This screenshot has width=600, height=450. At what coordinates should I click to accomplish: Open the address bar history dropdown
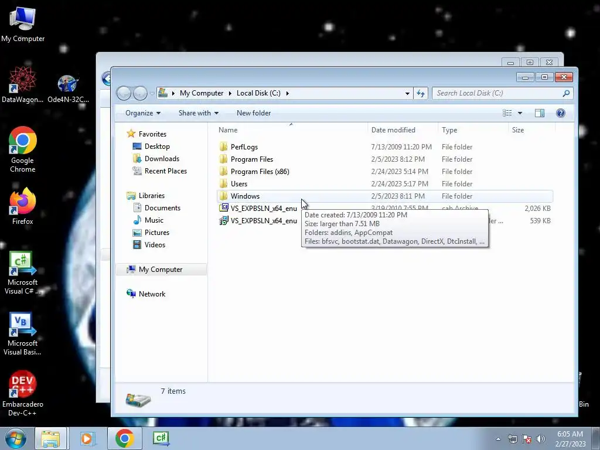click(407, 93)
